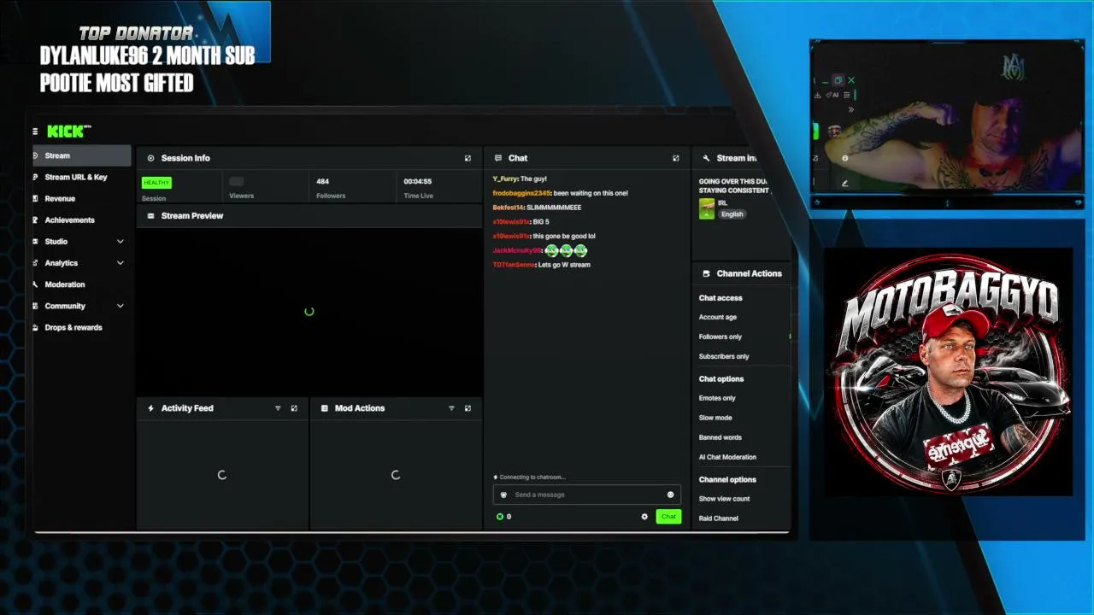Click the green Kick logo
This screenshot has height=615, width=1094.
click(67, 132)
